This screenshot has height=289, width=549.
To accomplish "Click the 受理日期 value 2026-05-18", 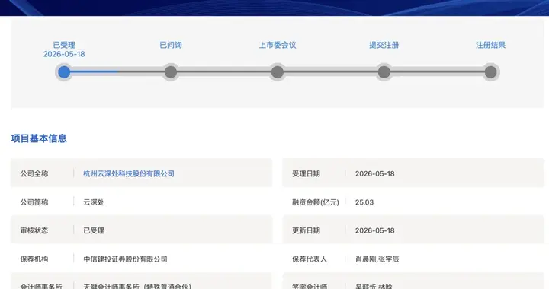I will [x=375, y=173].
